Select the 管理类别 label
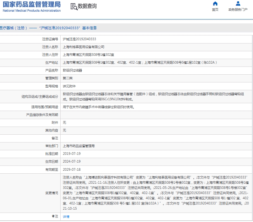The width and height of the screenshot is (253, 222). coord(52,78)
